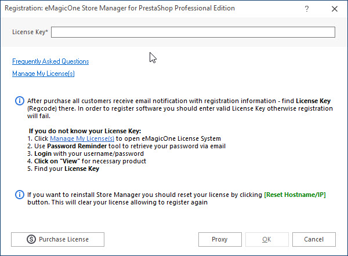Viewport: 348px width, 256px height.
Task: Confirm registration with the OK button
Action: (267, 239)
